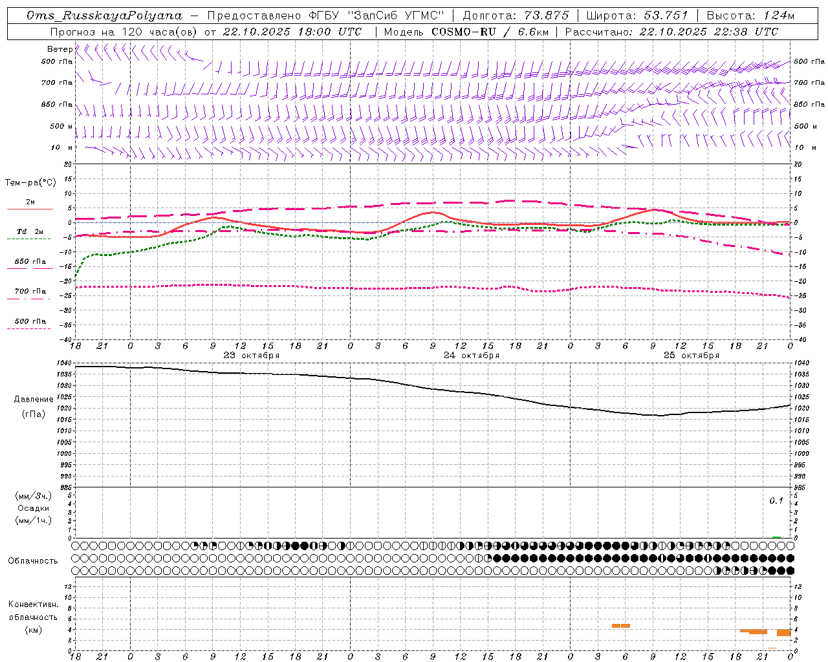Click the Тем-ра(°C) temperature axis label
This screenshot has height=662, width=828.
(x=30, y=182)
